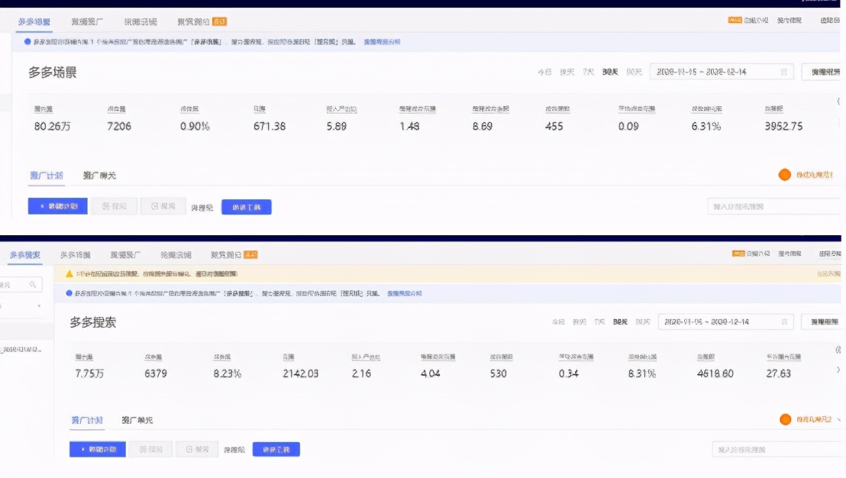Image resolution: width=846 pixels, height=478 pixels.
Task: Click the orange customize-metrics icon above the 多多搜索 plan list
Action: pyautogui.click(x=786, y=420)
